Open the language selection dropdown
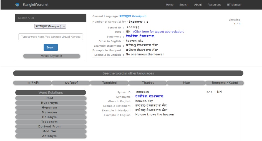 (50, 26)
